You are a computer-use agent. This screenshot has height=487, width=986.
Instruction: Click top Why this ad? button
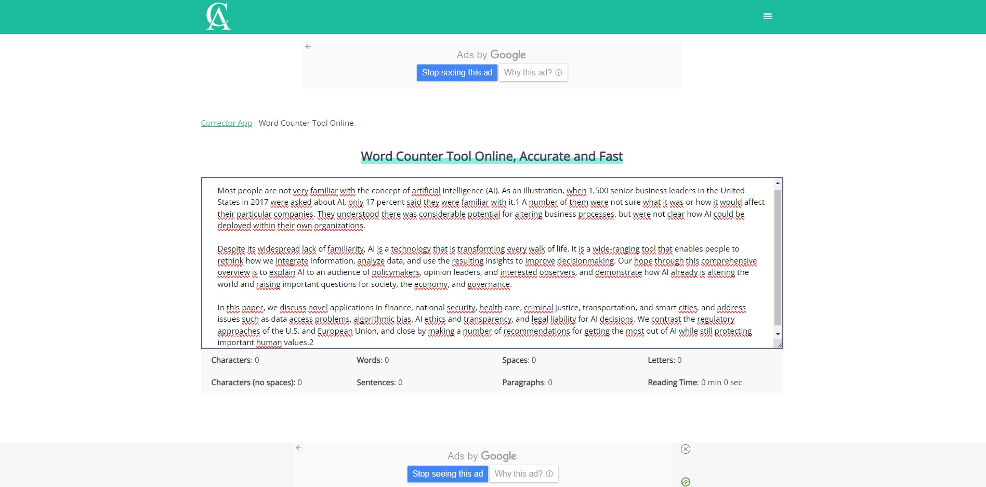tap(533, 73)
